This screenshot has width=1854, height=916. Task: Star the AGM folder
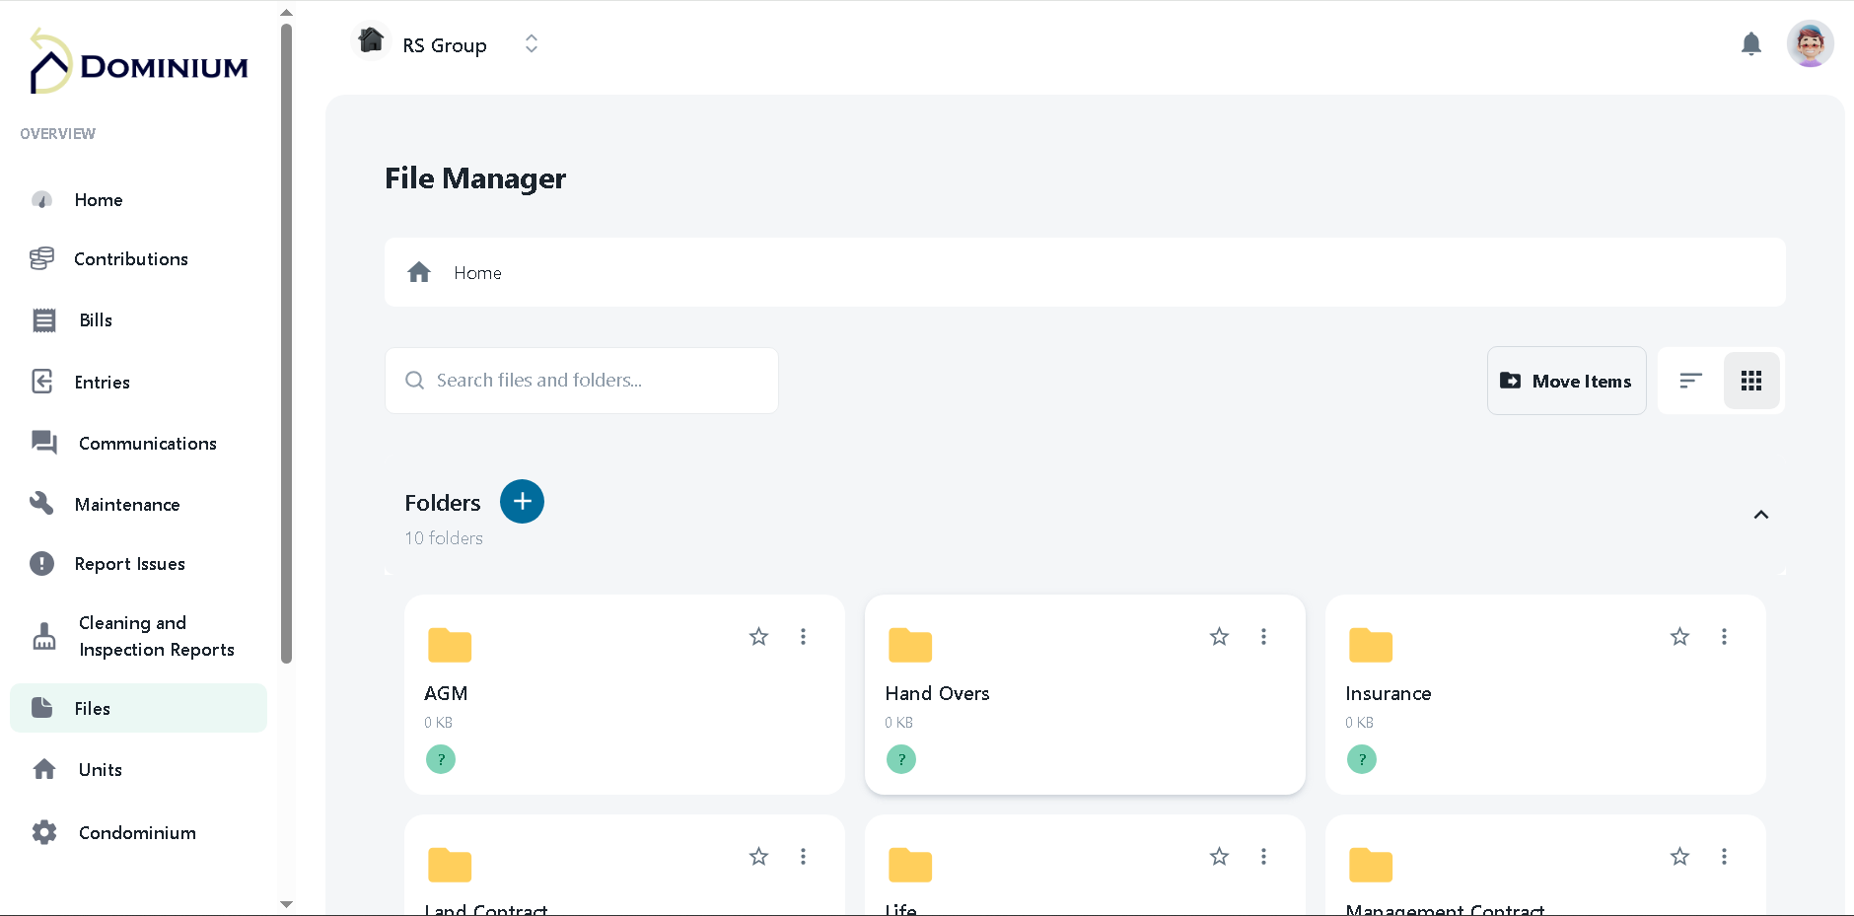[758, 637]
